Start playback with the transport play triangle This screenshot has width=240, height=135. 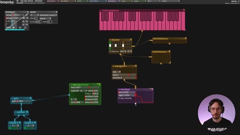click(14, 27)
